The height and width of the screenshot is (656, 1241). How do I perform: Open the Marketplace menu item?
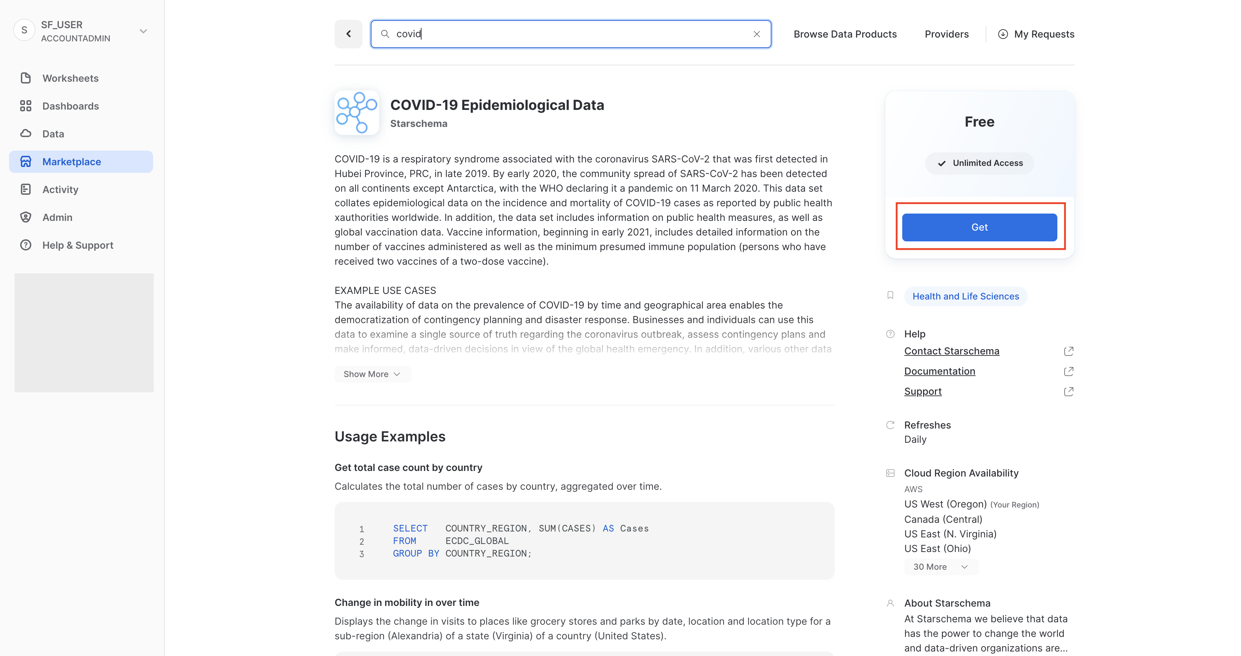(71, 162)
